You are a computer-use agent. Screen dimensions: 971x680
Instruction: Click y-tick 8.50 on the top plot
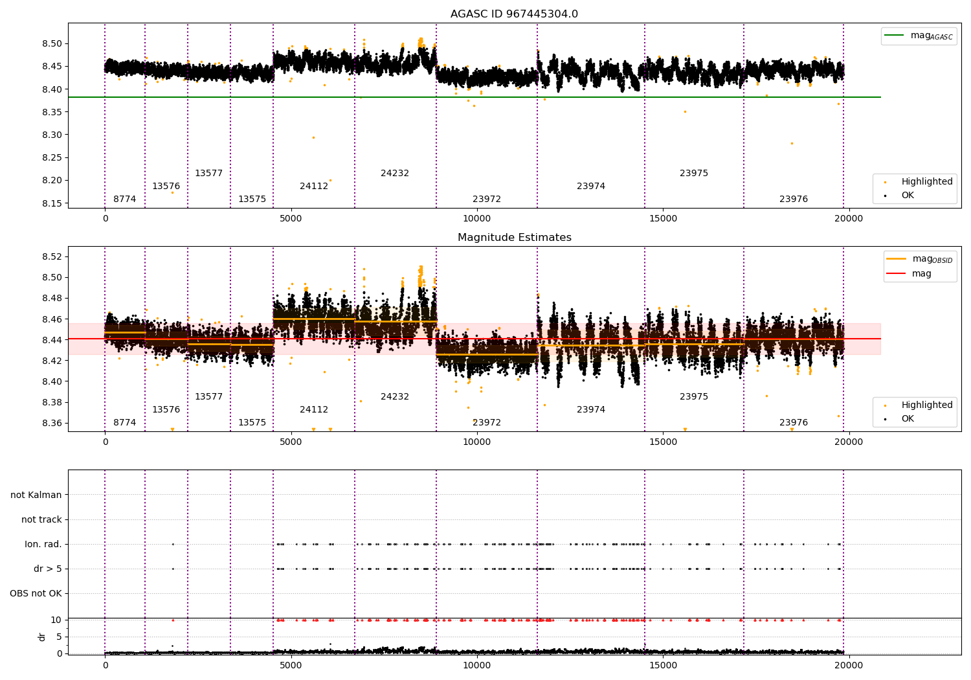52,44
